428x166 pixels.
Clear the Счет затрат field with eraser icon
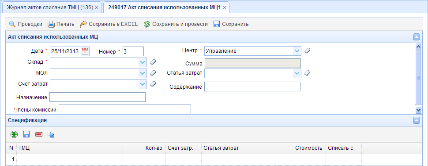[x=153, y=84]
